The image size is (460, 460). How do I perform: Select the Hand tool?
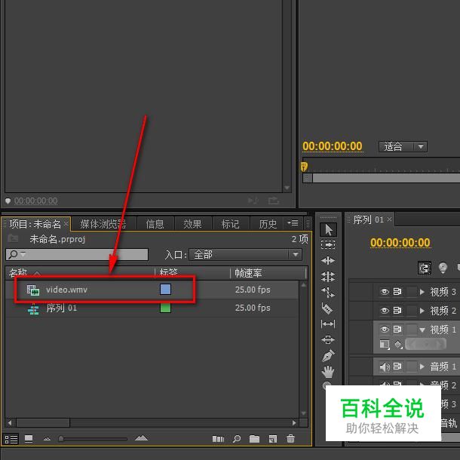pyautogui.click(x=328, y=372)
